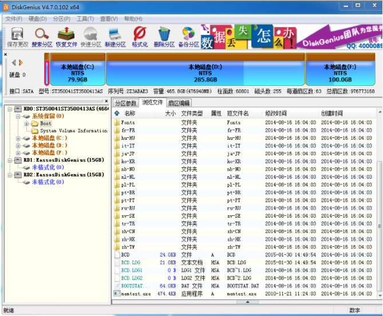This screenshot has height=316, width=383.
Task: Click the 保存更改 (save changes) toolbar icon
Action: (x=17, y=37)
